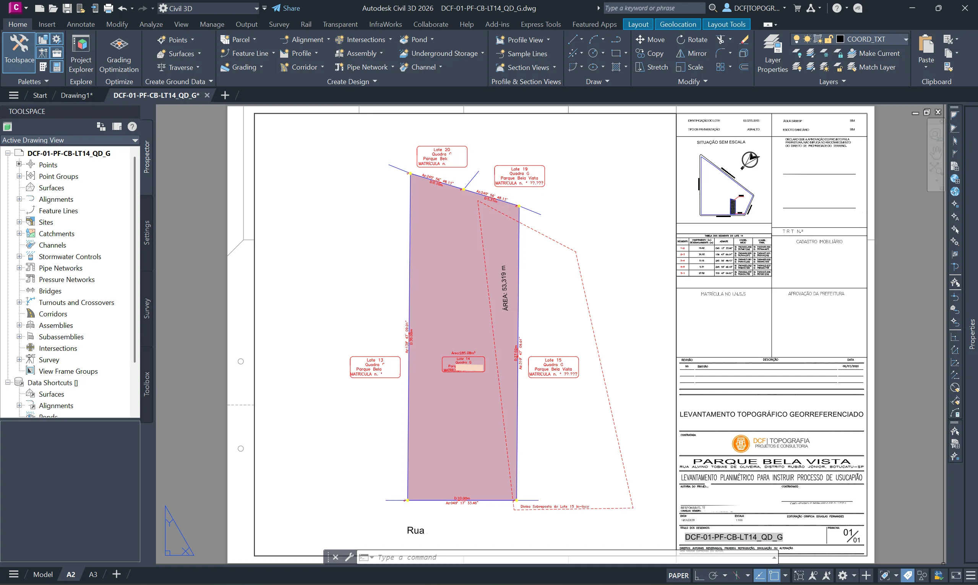
Task: Launch Project Explorer
Action: (x=81, y=53)
